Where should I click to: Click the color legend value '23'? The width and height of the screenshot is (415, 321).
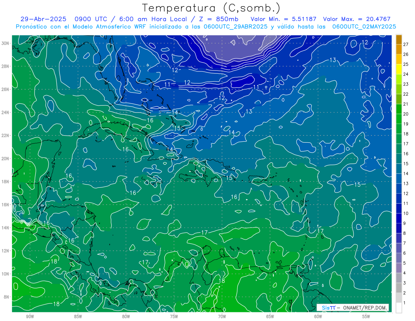click(406, 84)
